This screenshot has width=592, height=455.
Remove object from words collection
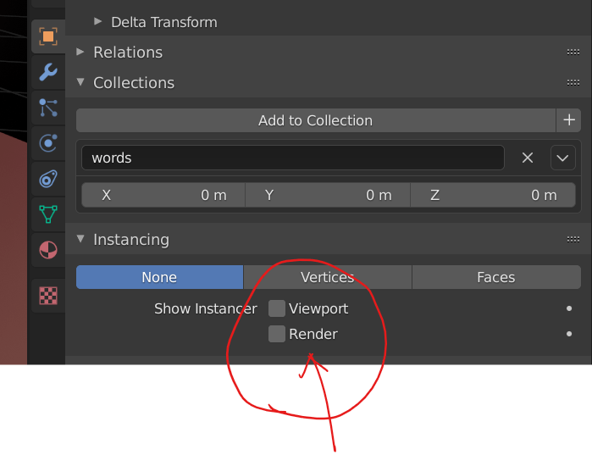[528, 158]
